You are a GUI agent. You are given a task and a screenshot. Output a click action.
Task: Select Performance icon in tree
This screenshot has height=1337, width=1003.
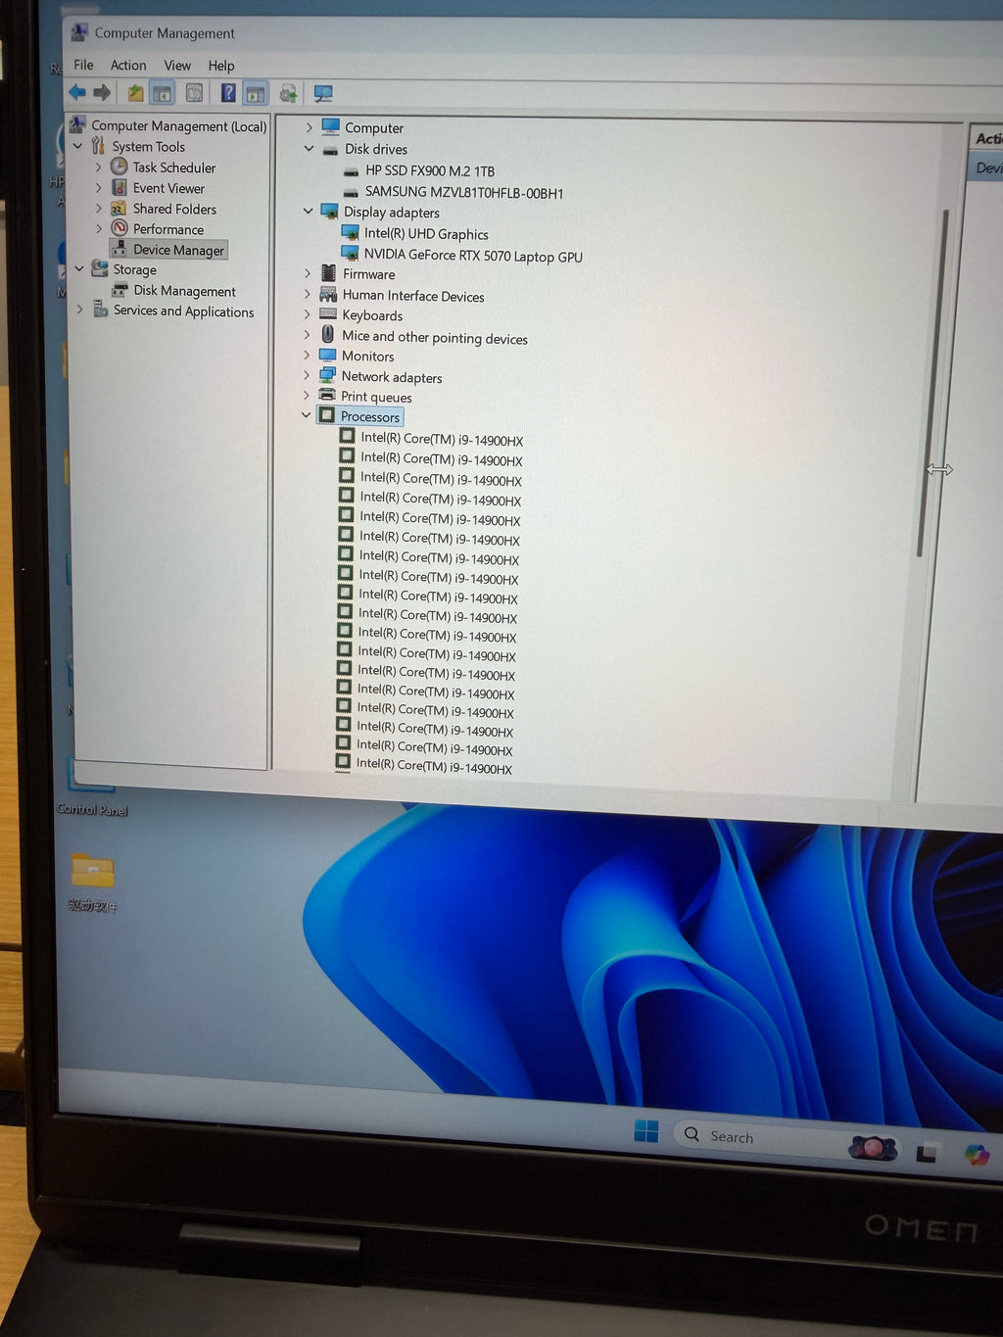[119, 228]
